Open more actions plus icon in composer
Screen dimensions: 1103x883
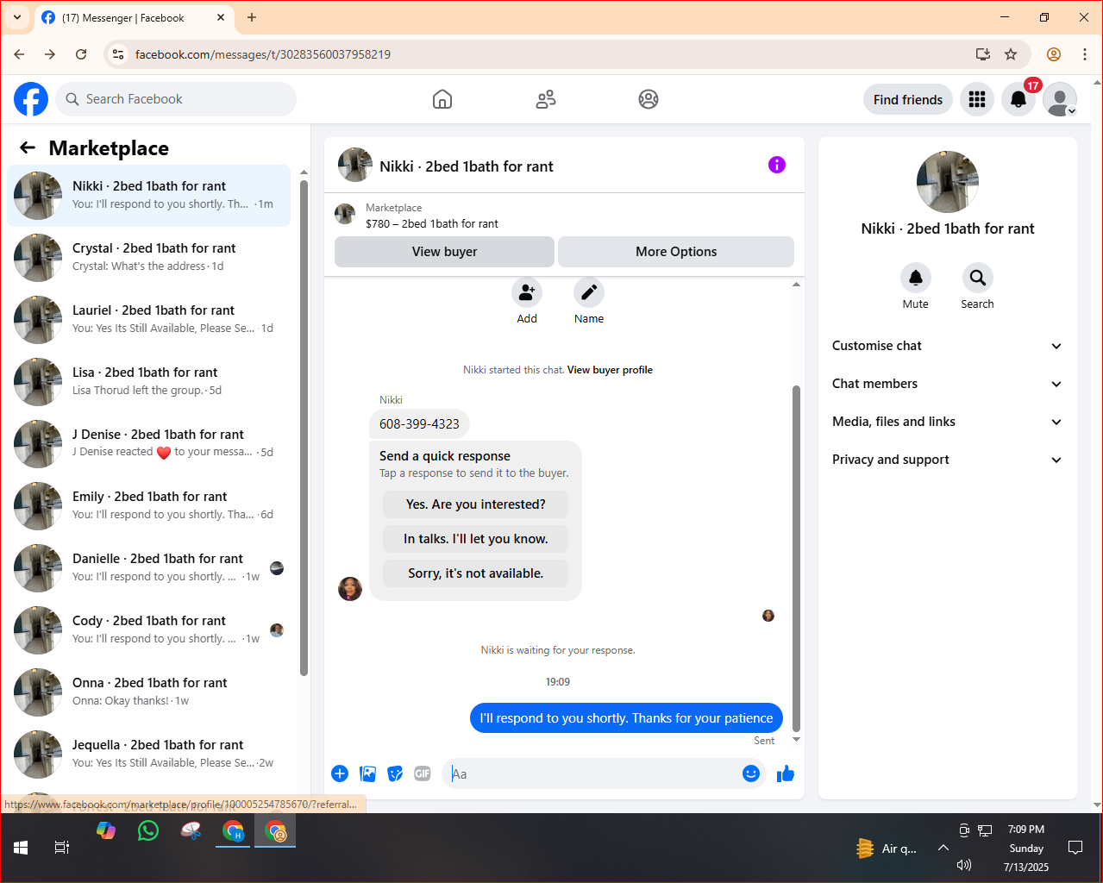tap(340, 773)
